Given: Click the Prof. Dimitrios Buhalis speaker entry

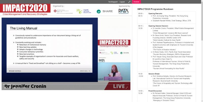Looking at the screenshot, I should pyautogui.click(x=172, y=79).
